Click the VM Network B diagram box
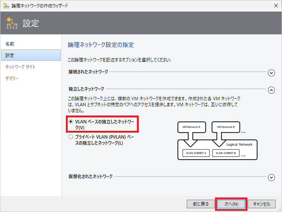This screenshot has width=282, height=212. [226, 127]
